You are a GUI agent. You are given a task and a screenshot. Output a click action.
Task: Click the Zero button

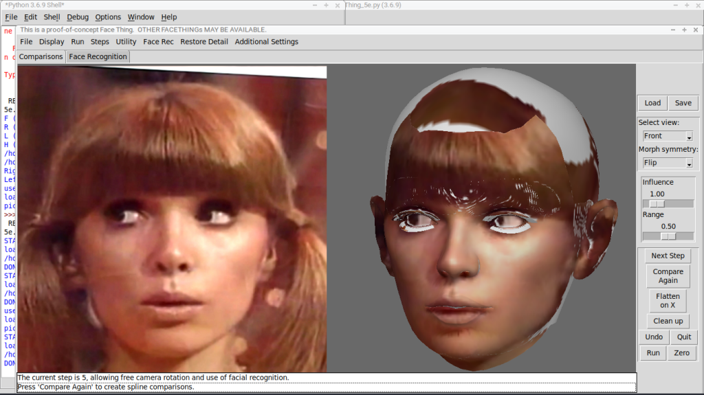[x=681, y=353]
